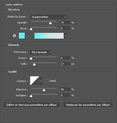Viewport: 117px width, 123px height.
Task: Click the Grossi slider handle
Action: [31, 59]
